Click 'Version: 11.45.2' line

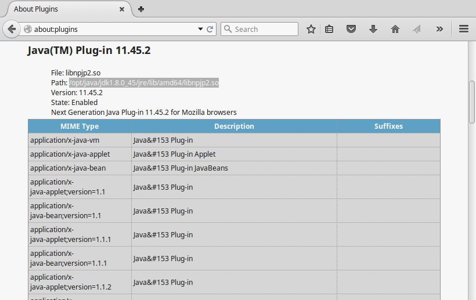coord(77,92)
